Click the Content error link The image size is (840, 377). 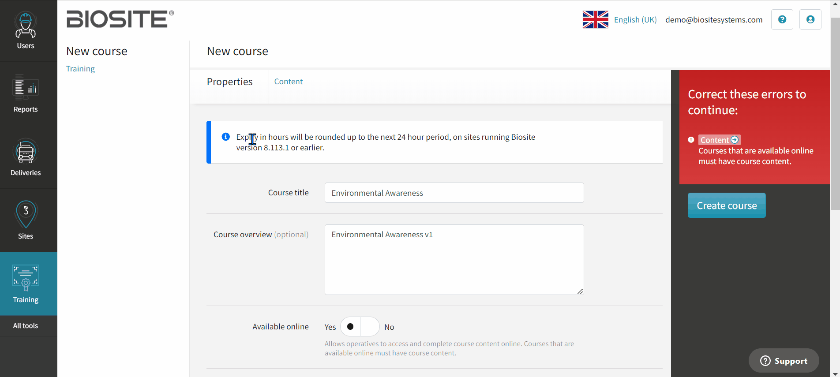(x=719, y=140)
